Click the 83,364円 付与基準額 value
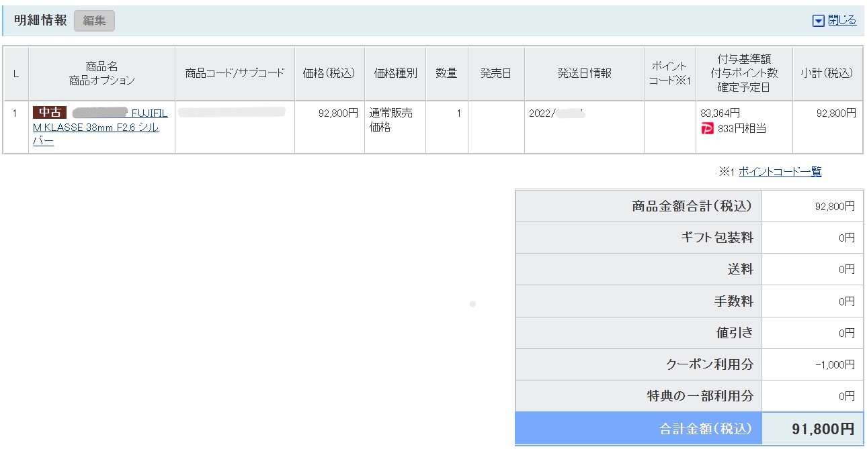Screen dimensions: 867x449 click(720, 113)
